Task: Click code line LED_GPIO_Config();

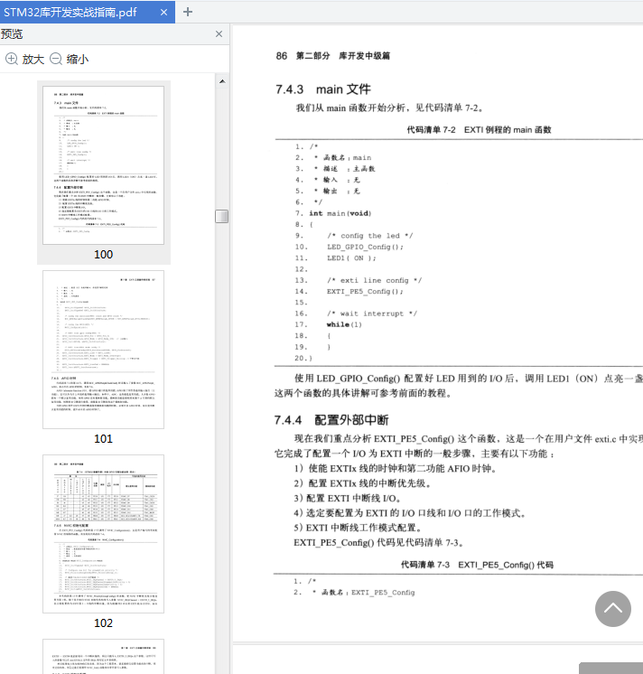Action: [365, 247]
